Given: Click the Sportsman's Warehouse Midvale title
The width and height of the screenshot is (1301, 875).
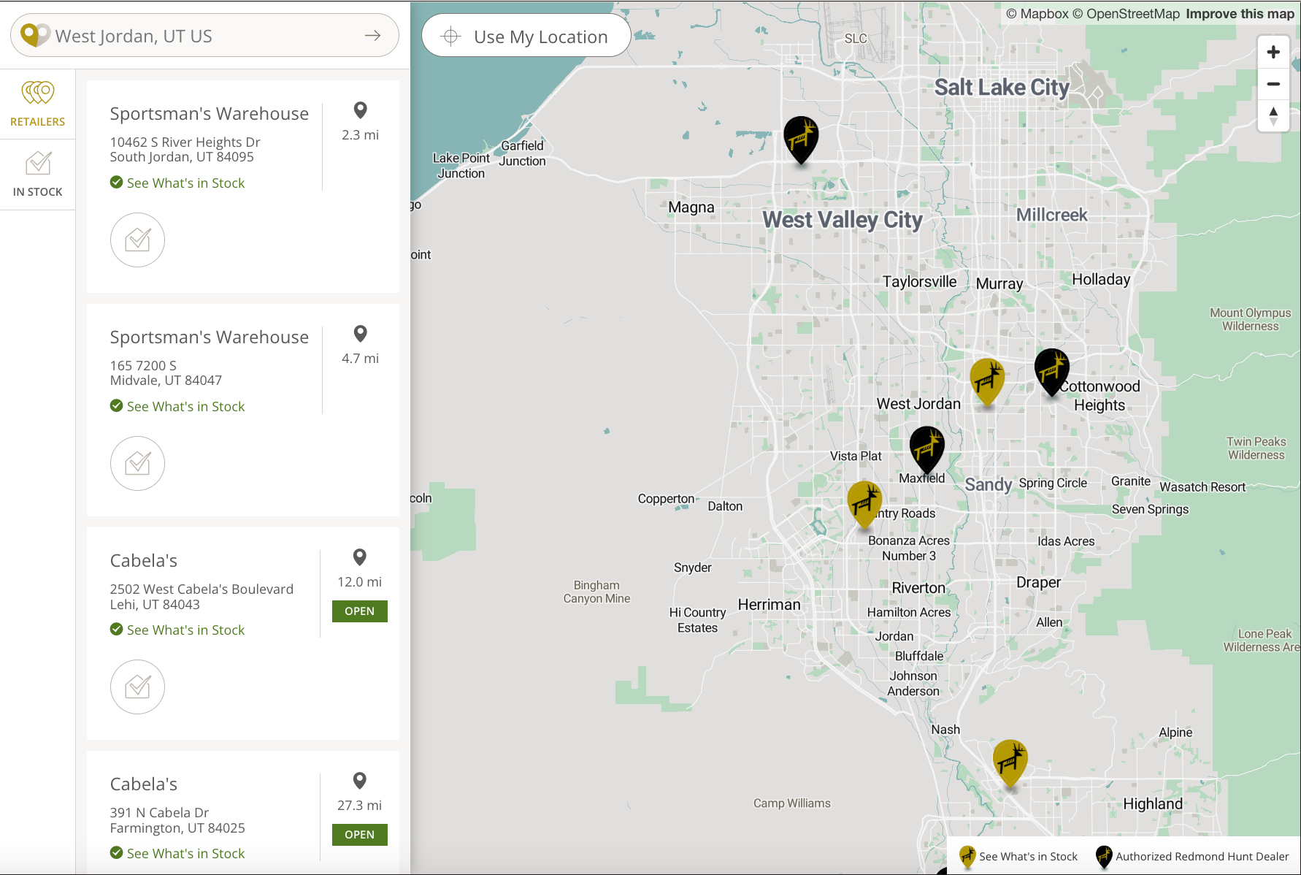Looking at the screenshot, I should click(x=210, y=337).
